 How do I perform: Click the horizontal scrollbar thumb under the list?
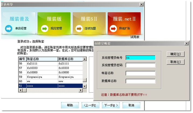24,90
